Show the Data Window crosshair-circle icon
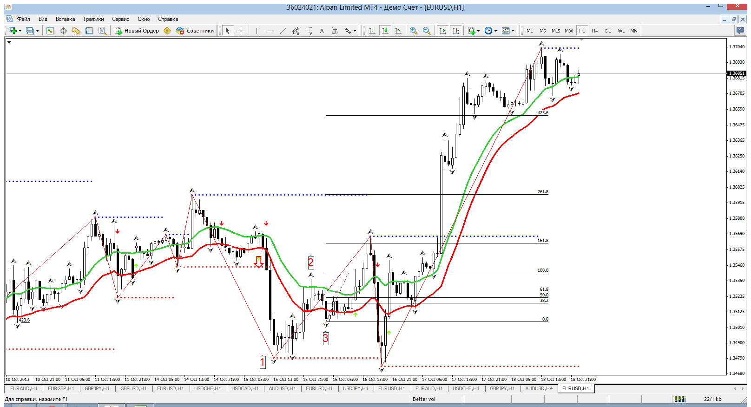This screenshot has width=751, height=407. click(x=63, y=31)
